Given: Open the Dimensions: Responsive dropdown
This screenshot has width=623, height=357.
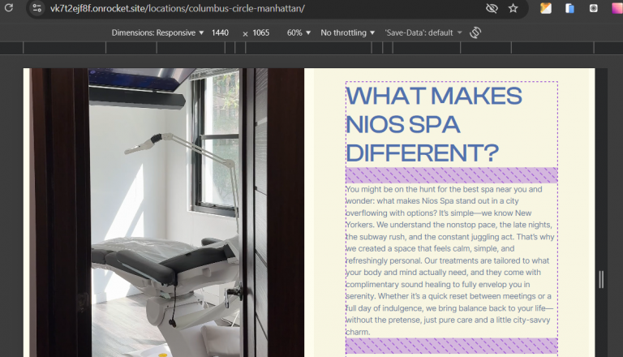Looking at the screenshot, I should pyautogui.click(x=157, y=32).
